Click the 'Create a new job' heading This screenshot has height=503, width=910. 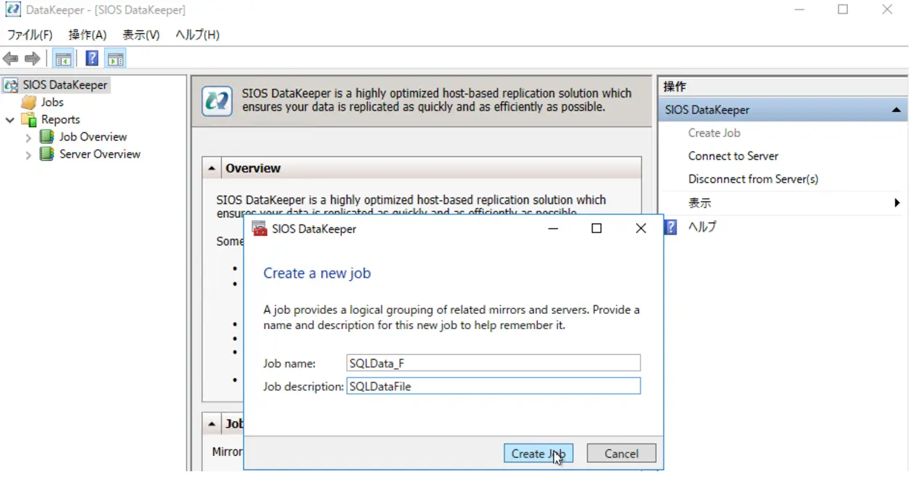pos(317,274)
